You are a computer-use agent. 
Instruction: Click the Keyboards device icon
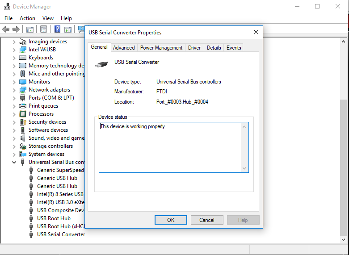click(x=23, y=58)
